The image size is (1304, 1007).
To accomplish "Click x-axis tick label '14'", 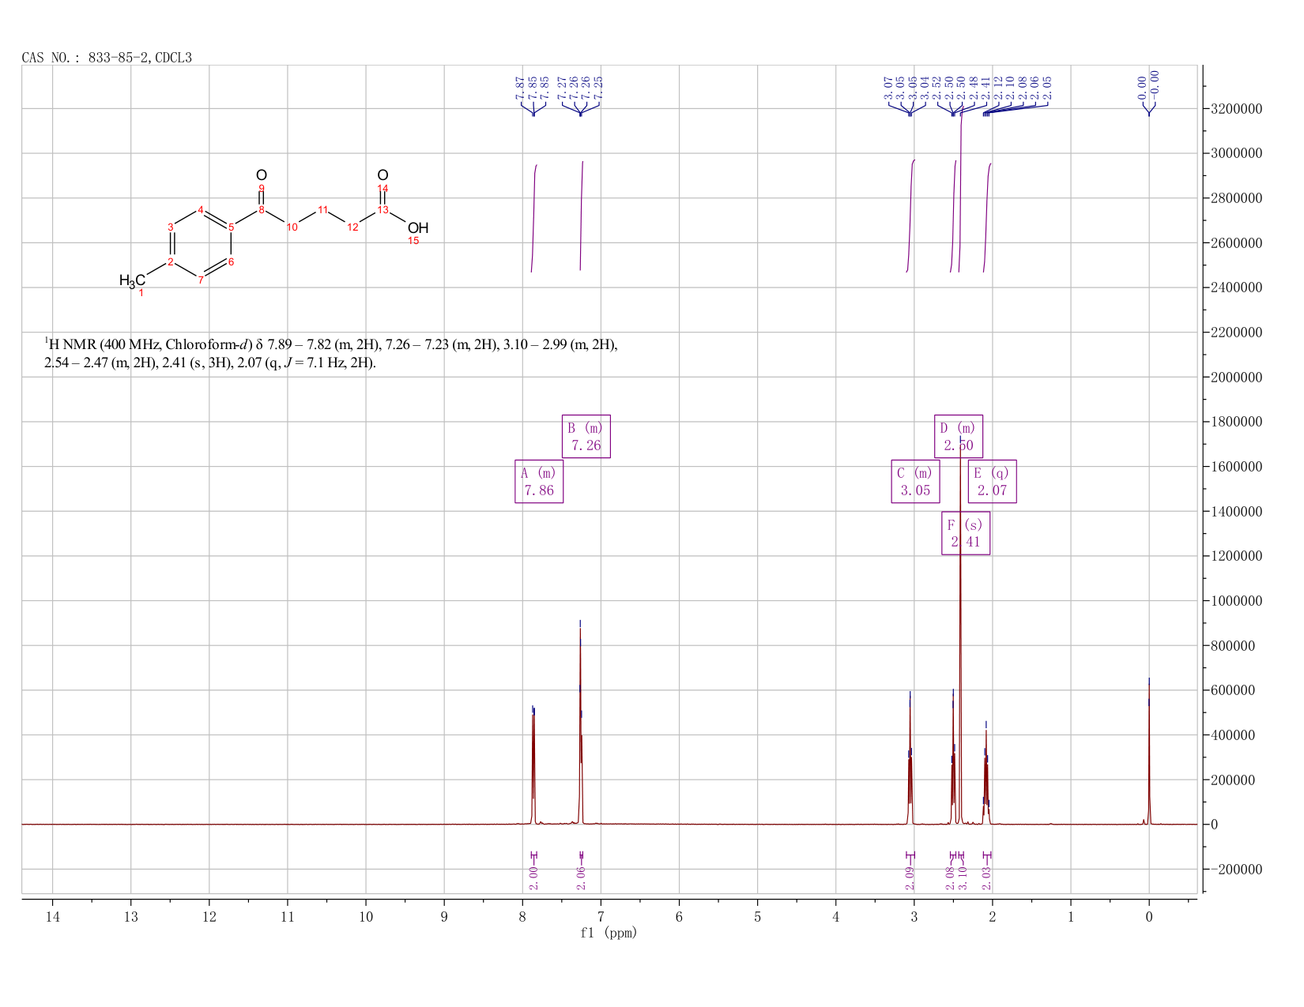I will tap(52, 916).
